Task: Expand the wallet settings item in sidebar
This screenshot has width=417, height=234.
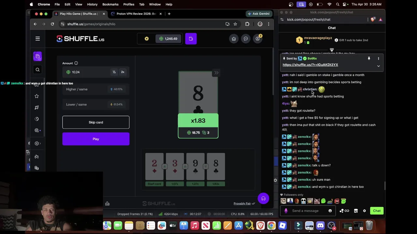Action: tap(38, 143)
